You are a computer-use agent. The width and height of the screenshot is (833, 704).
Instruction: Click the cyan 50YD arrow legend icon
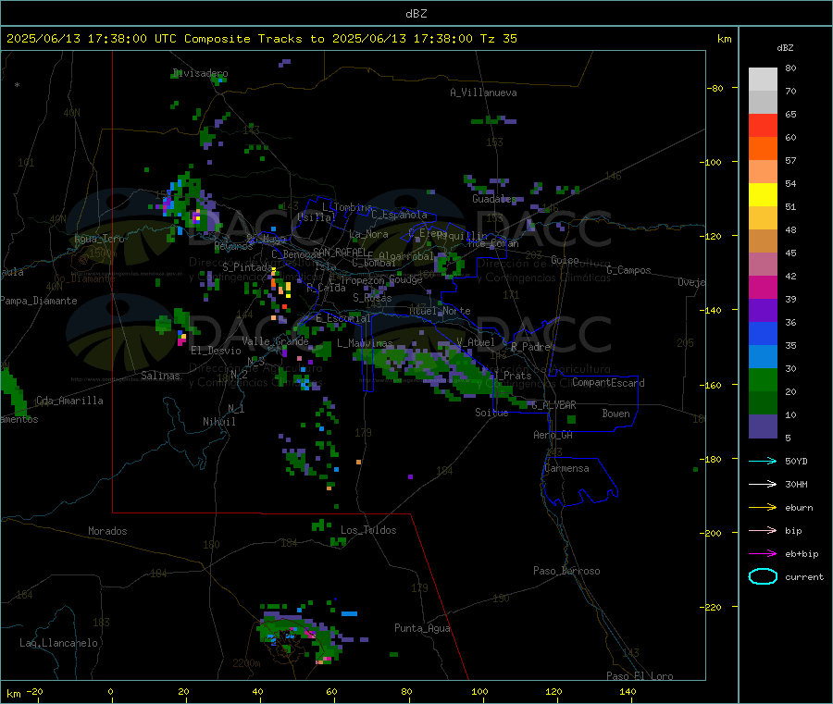pyautogui.click(x=763, y=461)
